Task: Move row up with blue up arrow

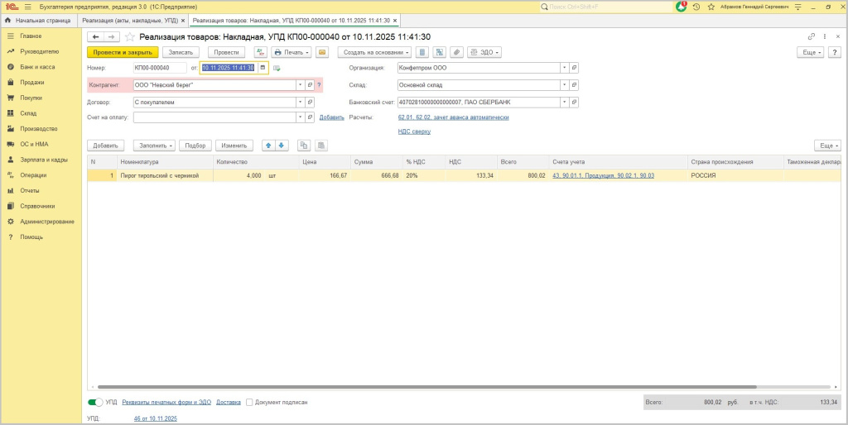Action: 268,146
